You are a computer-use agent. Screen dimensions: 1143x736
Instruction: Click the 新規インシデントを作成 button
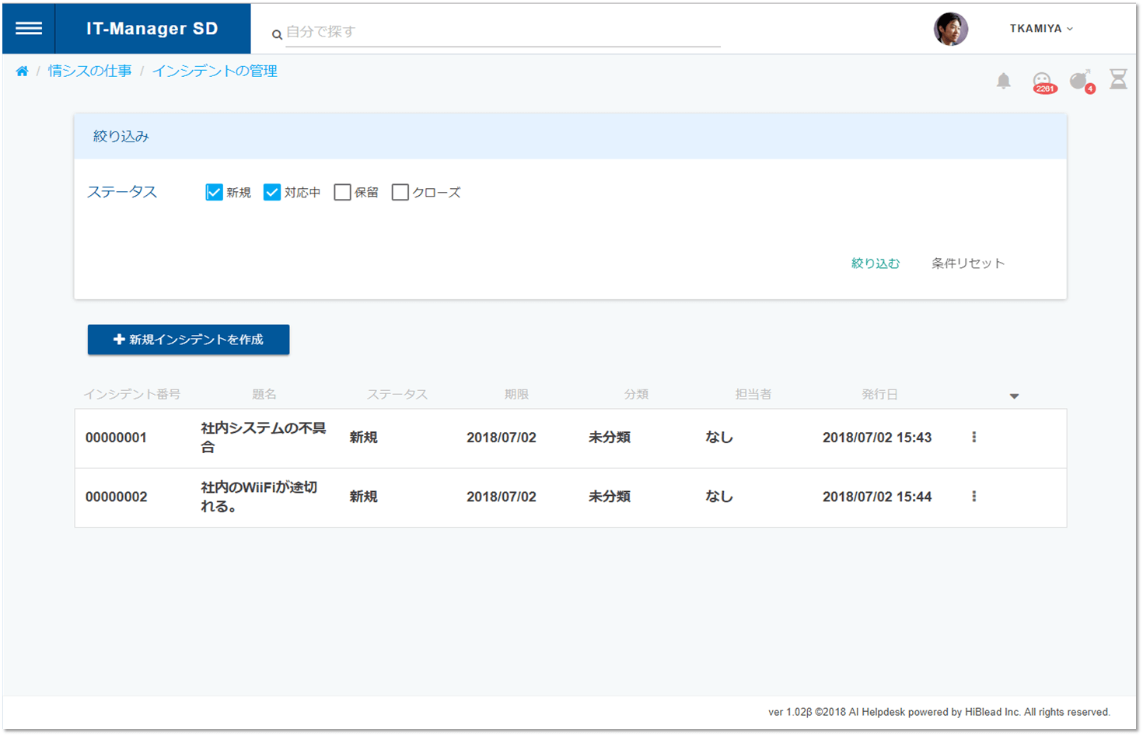(188, 340)
